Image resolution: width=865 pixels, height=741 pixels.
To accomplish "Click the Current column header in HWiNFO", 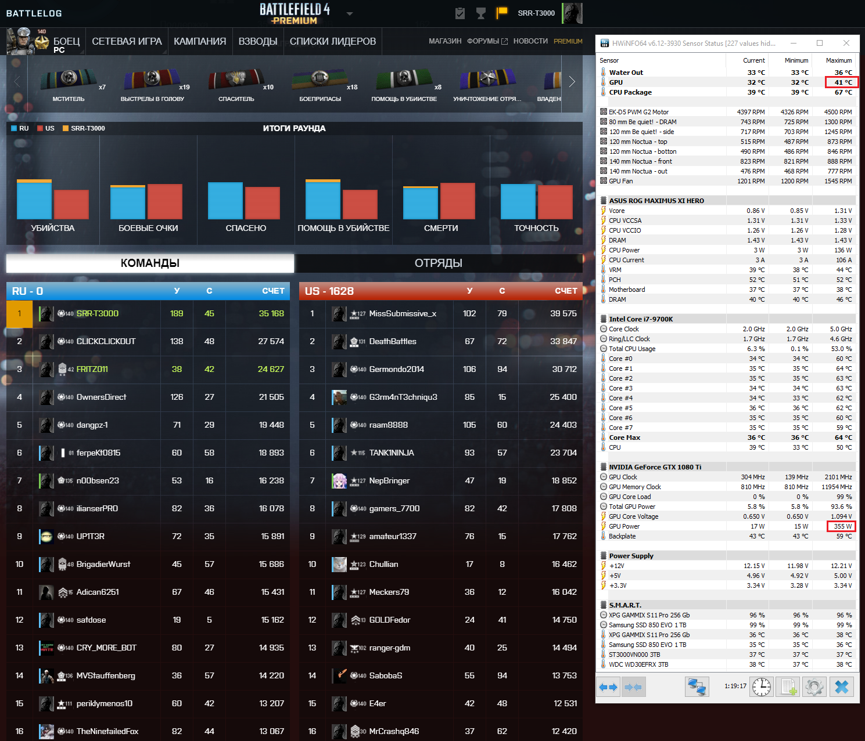I will [x=753, y=60].
